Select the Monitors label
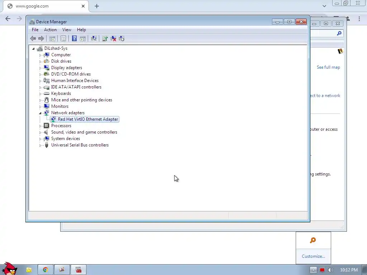Image resolution: width=367 pixels, height=275 pixels. pos(60,106)
